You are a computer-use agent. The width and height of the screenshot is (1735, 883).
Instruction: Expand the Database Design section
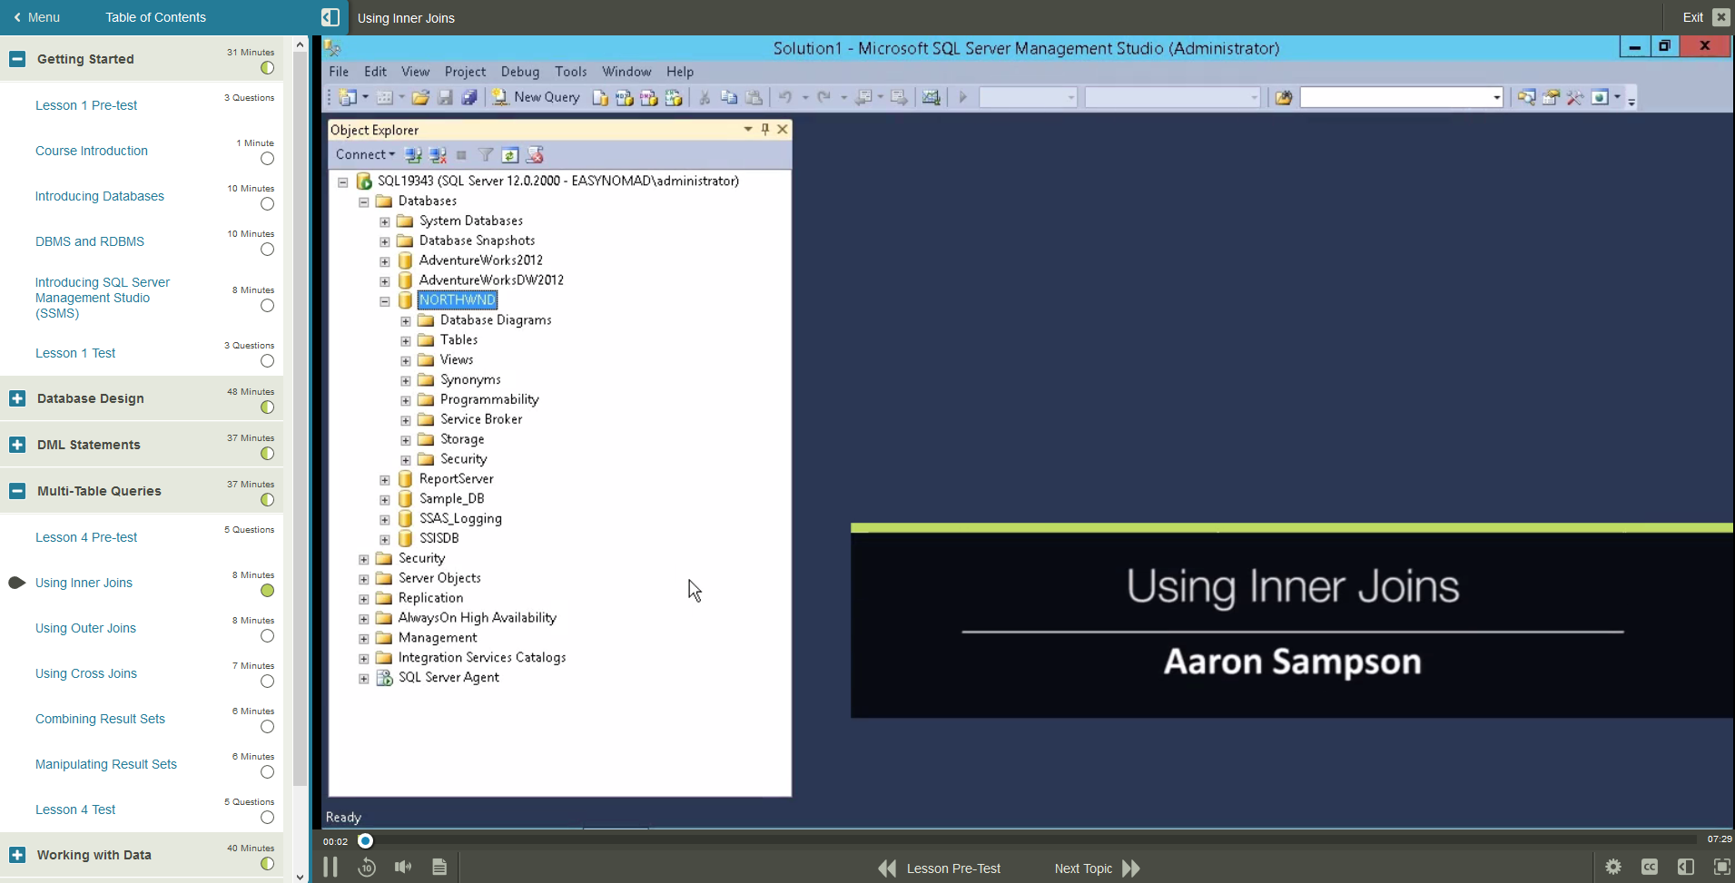pos(17,398)
